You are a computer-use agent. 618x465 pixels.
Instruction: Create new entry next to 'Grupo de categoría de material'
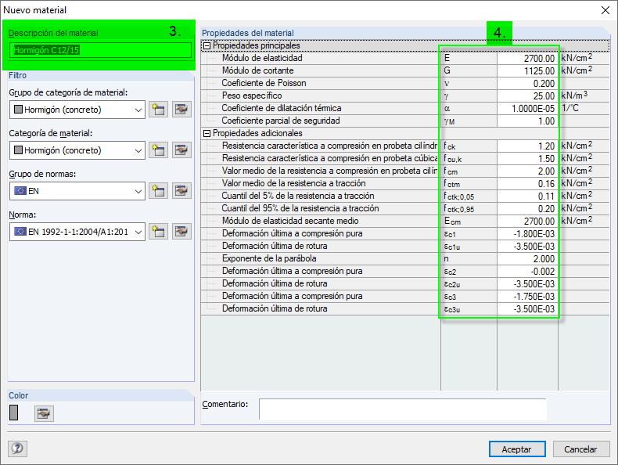pyautogui.click(x=159, y=110)
